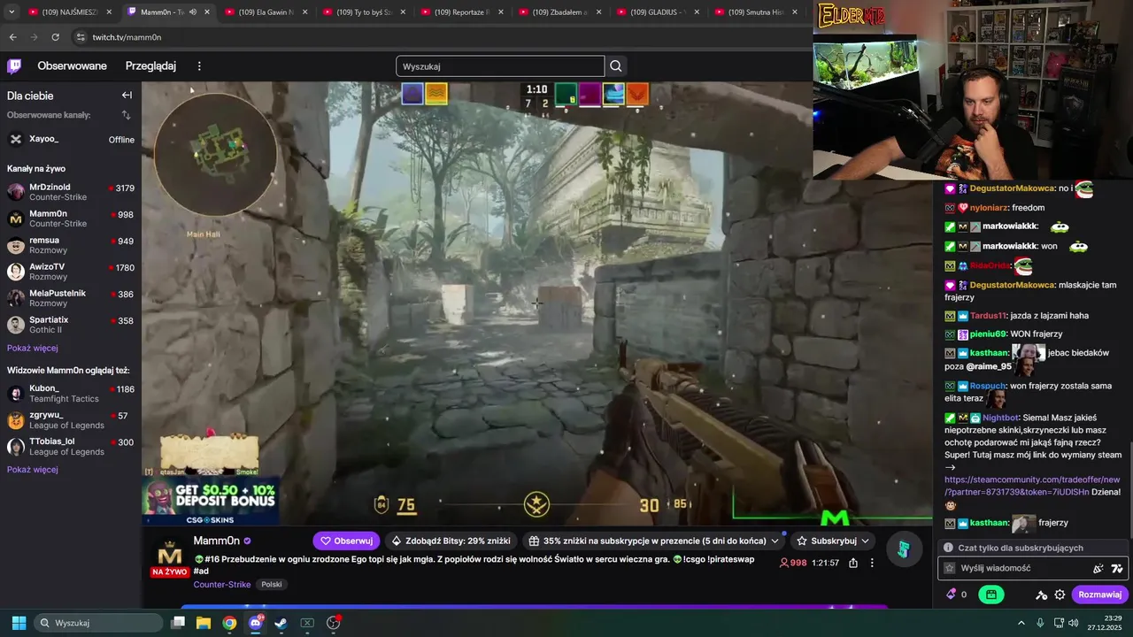Open CSGO-Skins deposit bonus ad banner
The height and width of the screenshot is (637, 1133).
click(x=211, y=502)
